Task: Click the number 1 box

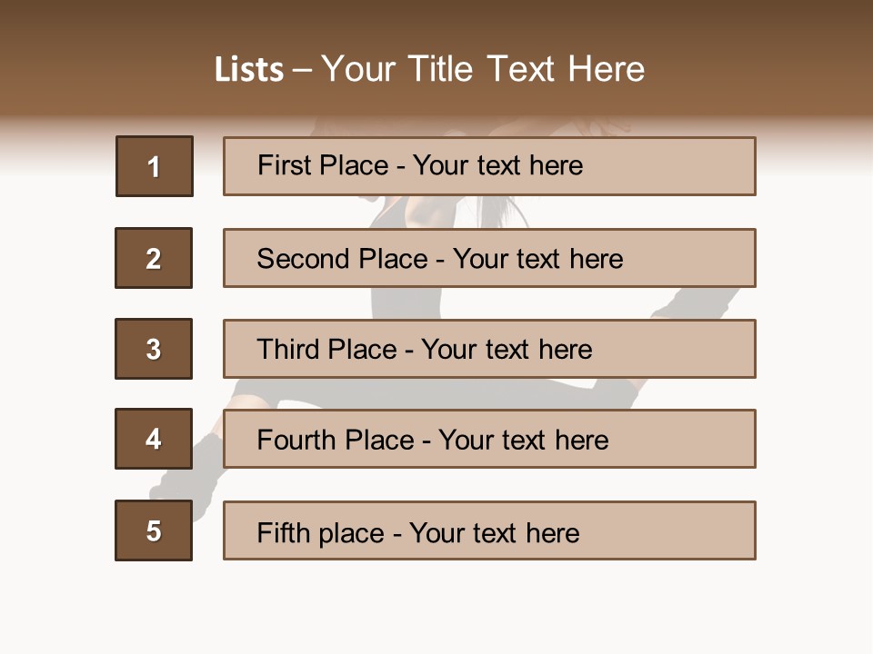Action: click(154, 166)
